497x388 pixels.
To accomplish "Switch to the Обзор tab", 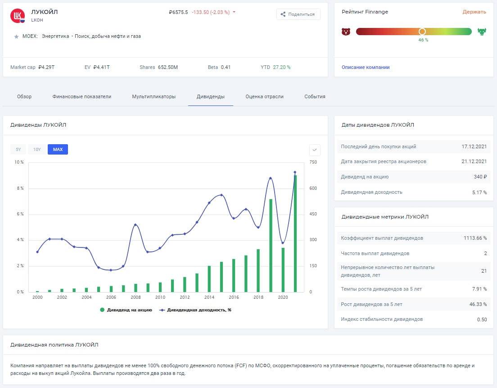I will click(24, 96).
